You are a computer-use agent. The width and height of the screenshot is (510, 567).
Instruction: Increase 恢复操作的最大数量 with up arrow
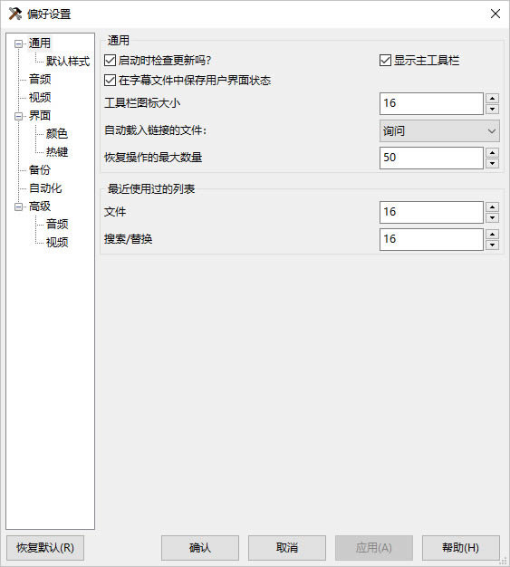pos(492,152)
